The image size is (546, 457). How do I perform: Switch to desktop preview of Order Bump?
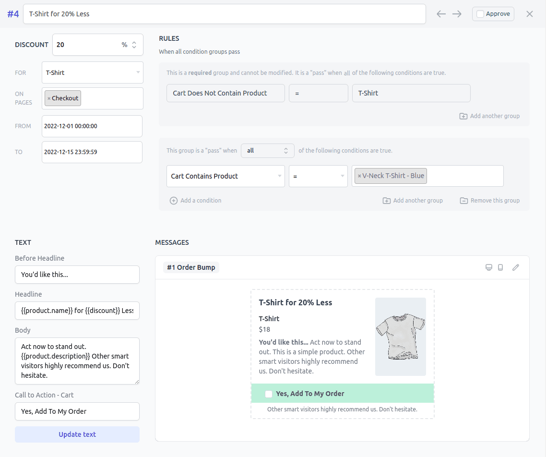(489, 267)
